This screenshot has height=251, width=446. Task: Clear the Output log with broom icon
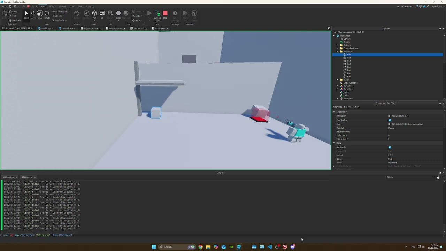pos(438,177)
